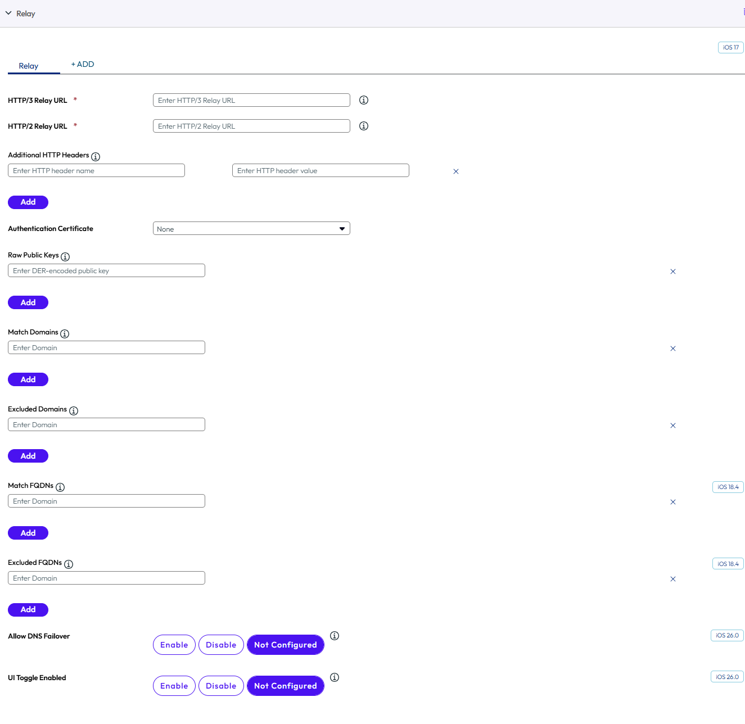Viewport: 745px width, 724px height.
Task: Click the iOS 18.4 badge beside Excluded FQDNs
Action: point(728,564)
